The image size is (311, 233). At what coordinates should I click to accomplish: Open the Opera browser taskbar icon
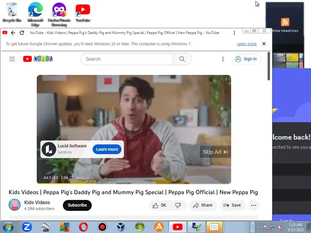(84, 227)
